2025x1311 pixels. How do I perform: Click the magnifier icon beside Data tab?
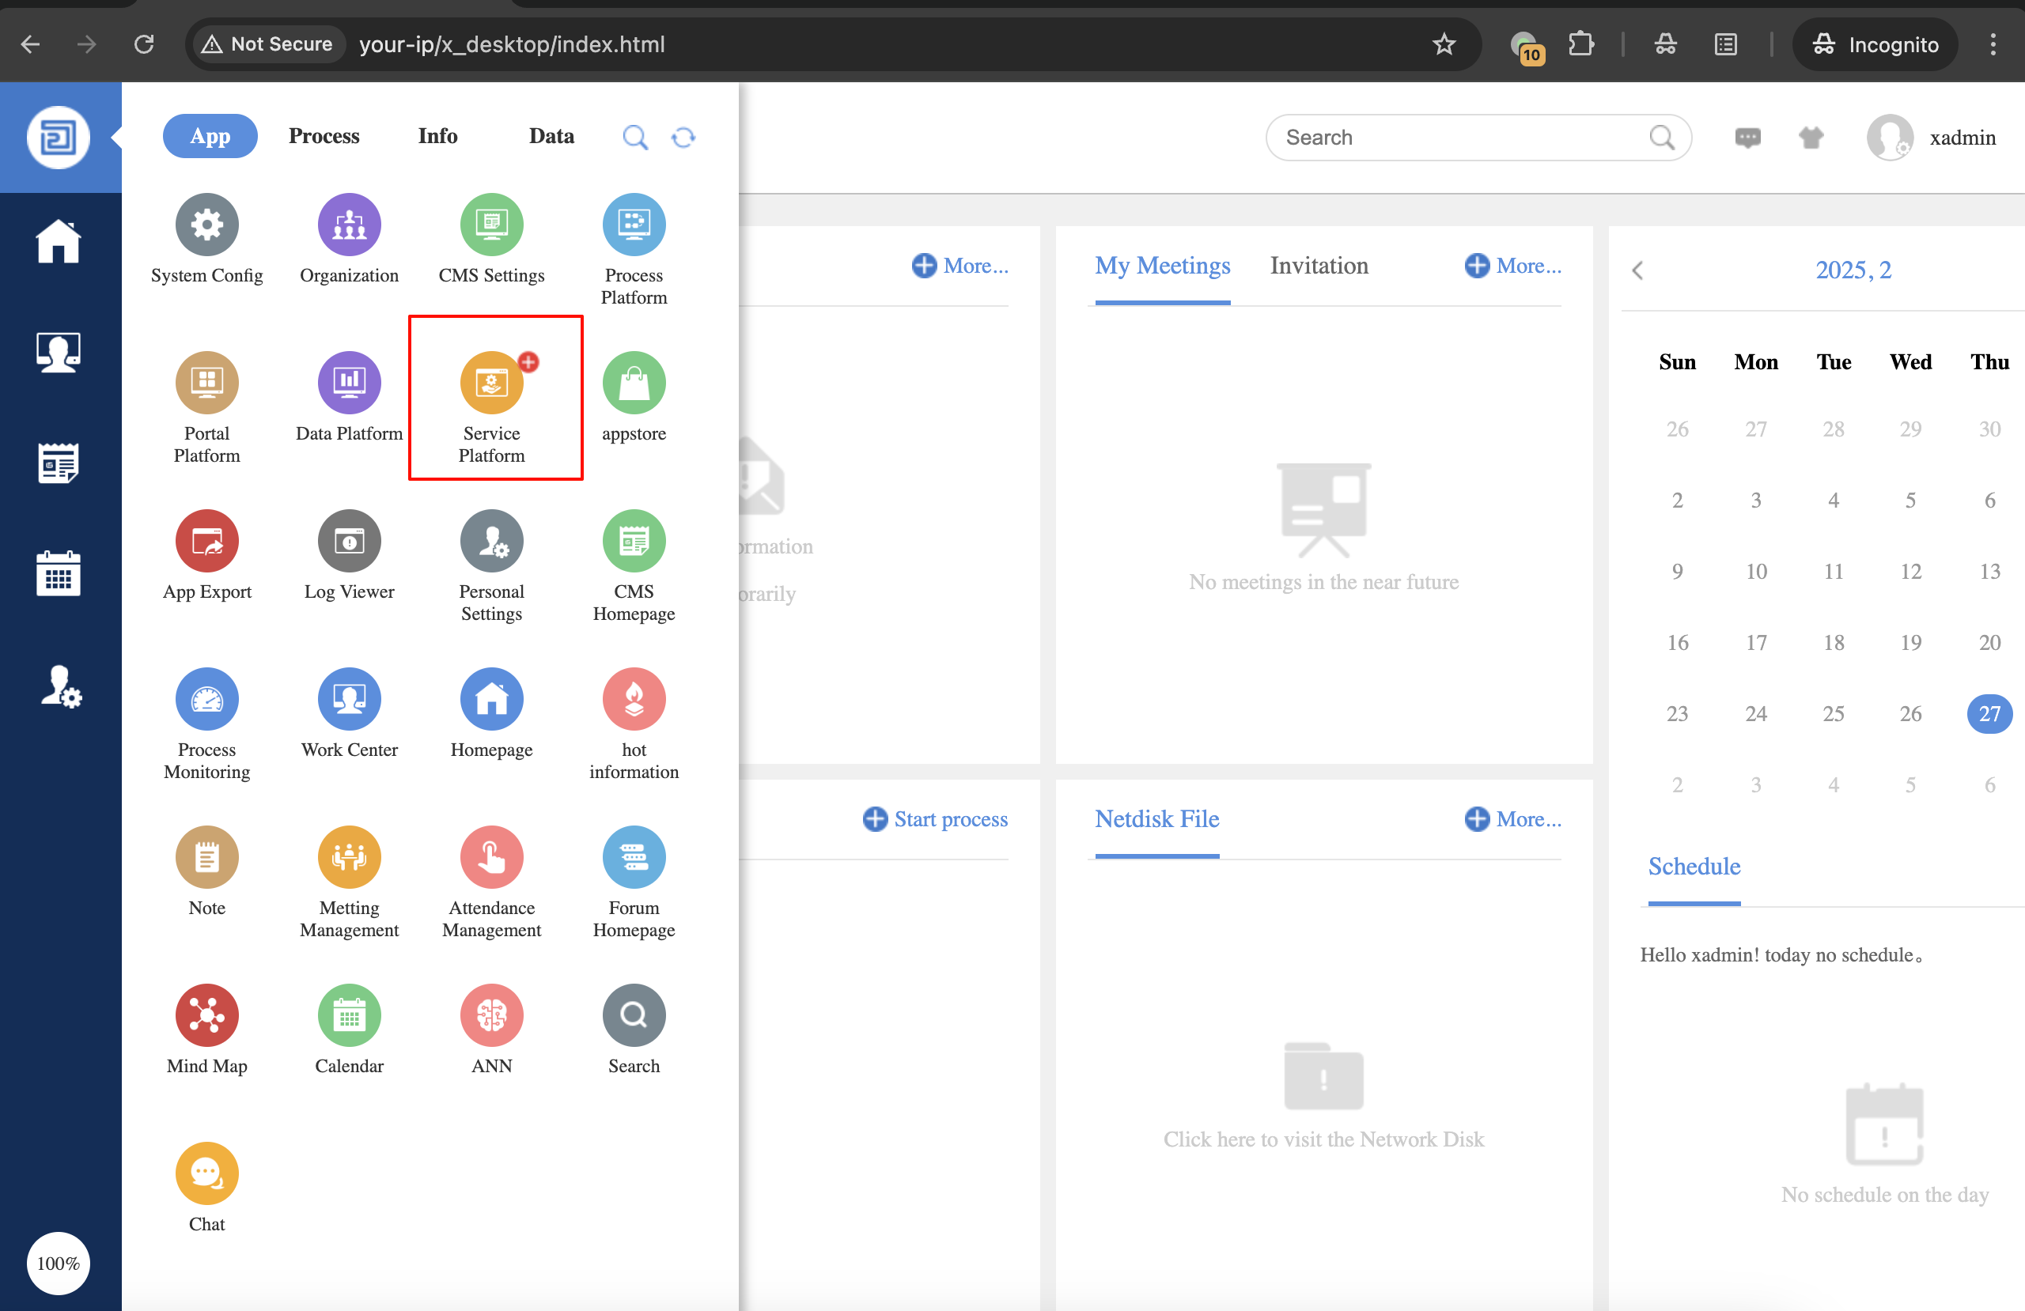(x=634, y=137)
